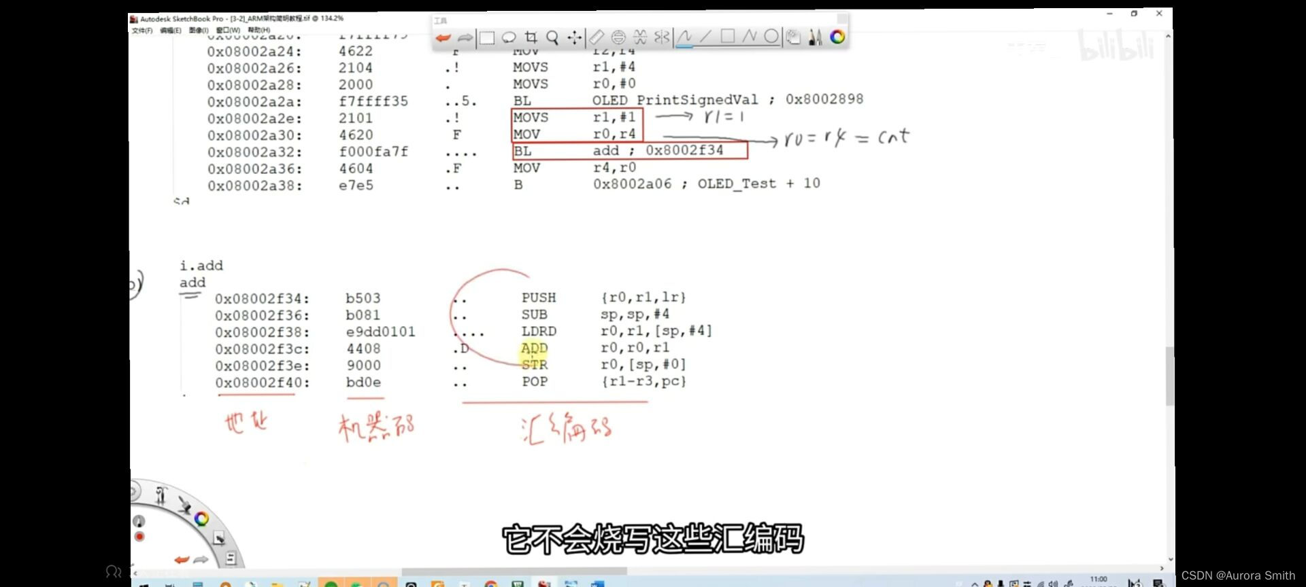Select the Move/Transform layer tool
Screen dimensions: 1306x587
click(x=575, y=38)
